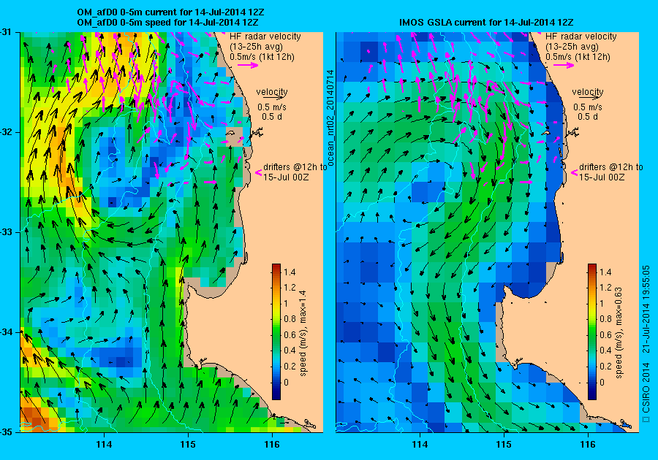The image size is (658, 460).
Task: Click the '1.4' tick on left colorbar
Action: click(290, 272)
